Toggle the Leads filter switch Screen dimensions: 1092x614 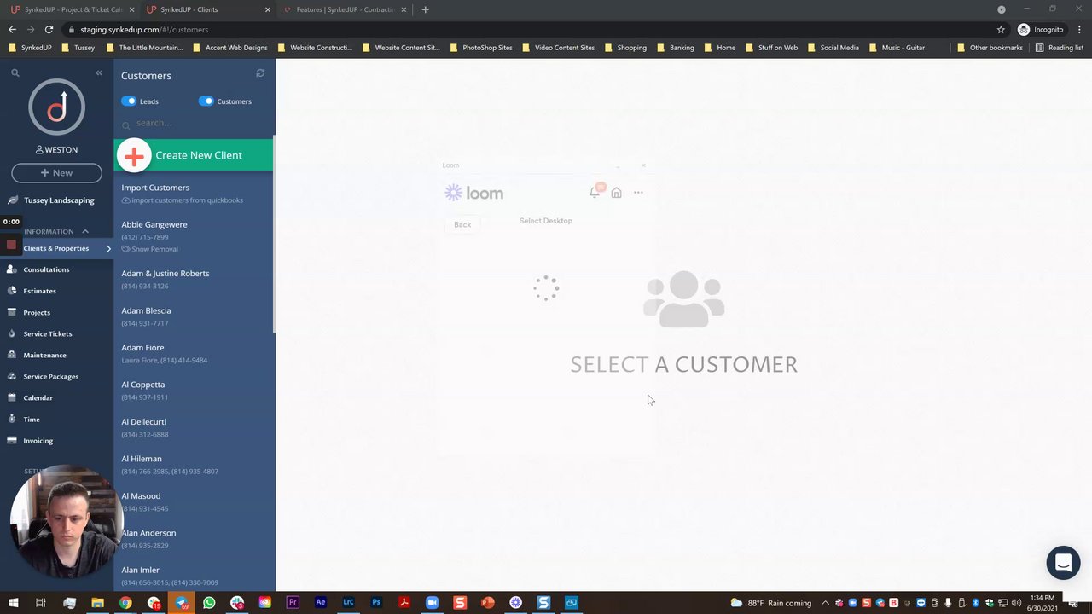coord(129,101)
